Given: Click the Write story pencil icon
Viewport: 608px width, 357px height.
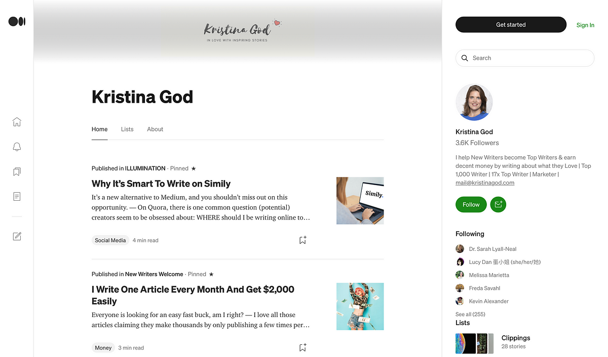Looking at the screenshot, I should click(17, 236).
